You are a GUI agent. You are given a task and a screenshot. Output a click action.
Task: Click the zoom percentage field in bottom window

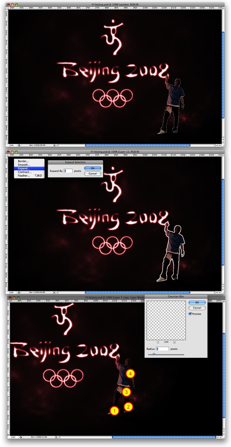(x=13, y=437)
